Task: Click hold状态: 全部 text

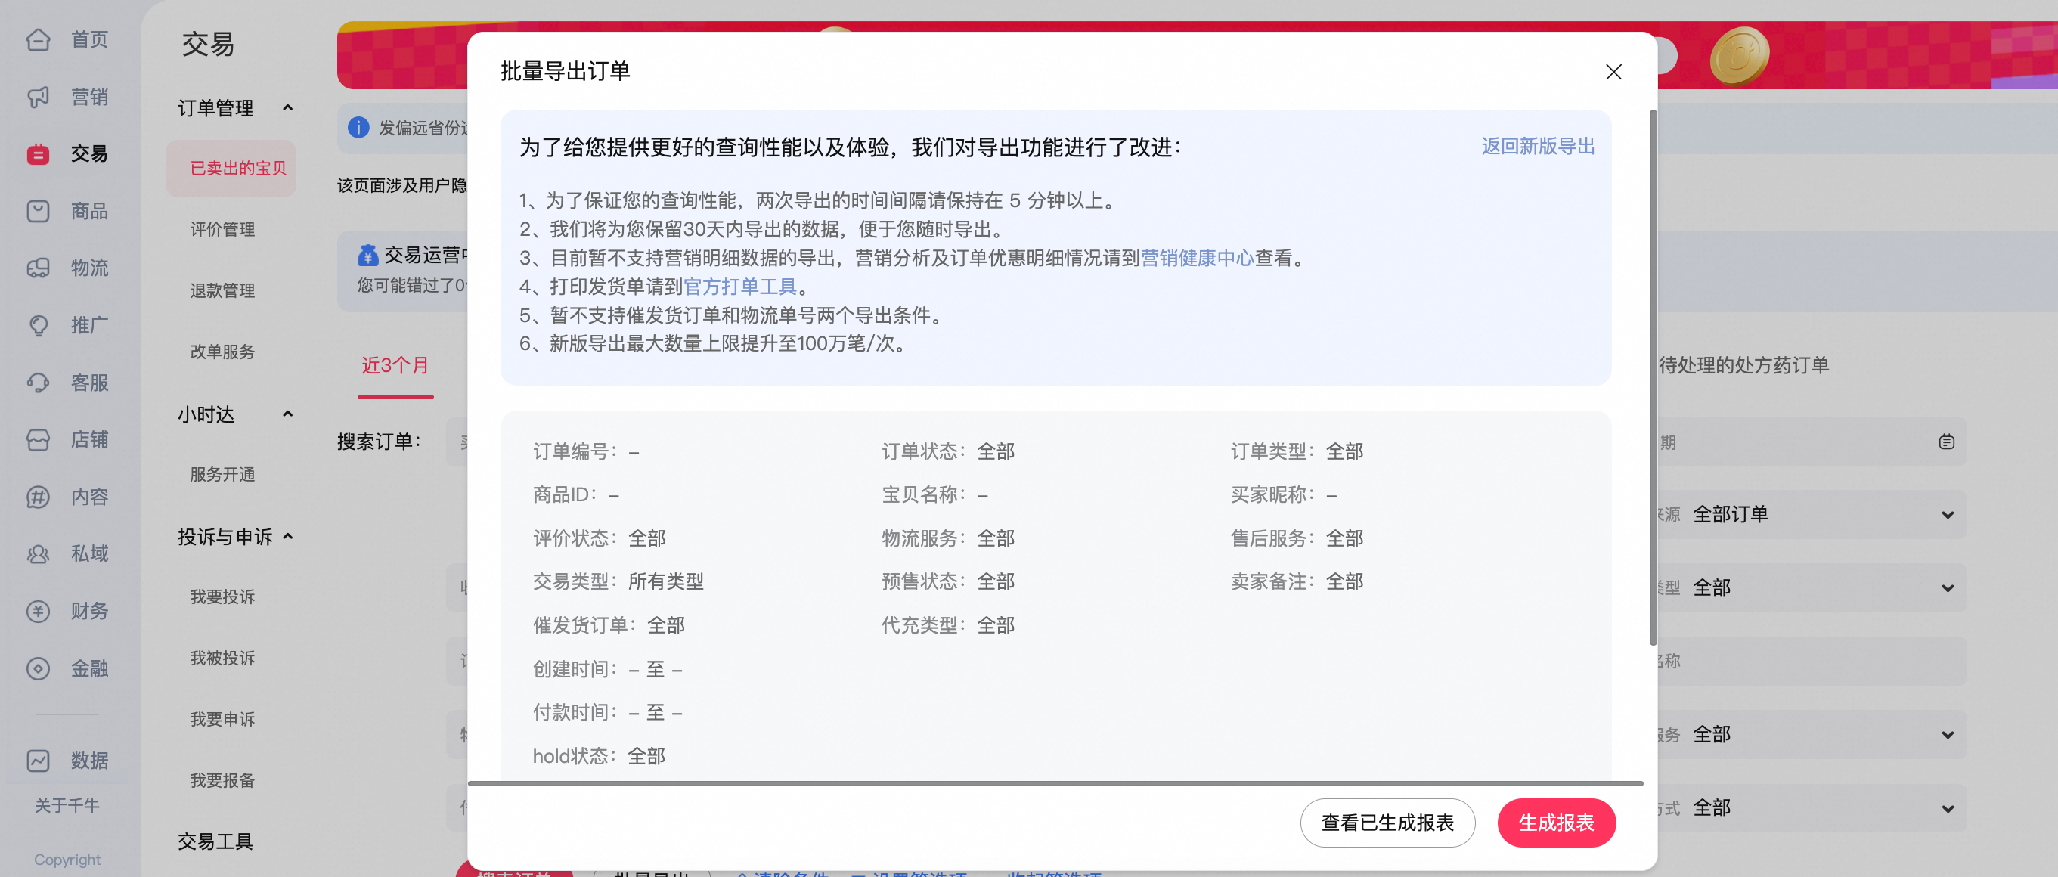Action: pyautogui.click(x=600, y=756)
